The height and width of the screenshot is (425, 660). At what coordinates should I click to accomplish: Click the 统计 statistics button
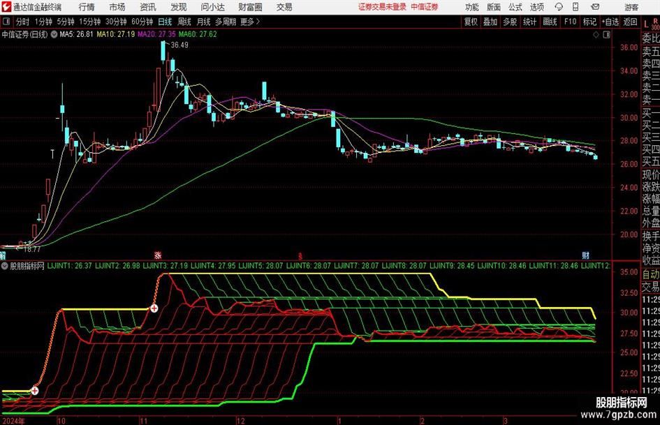pyautogui.click(x=529, y=22)
